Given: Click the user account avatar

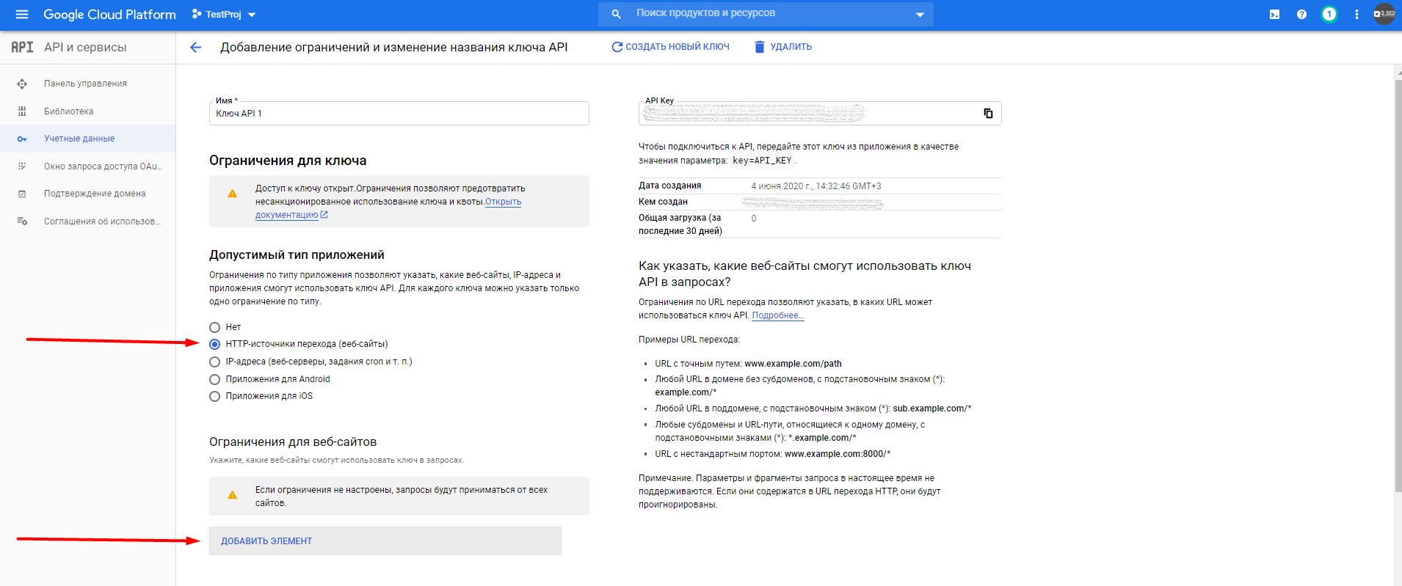Looking at the screenshot, I should pos(1384,14).
